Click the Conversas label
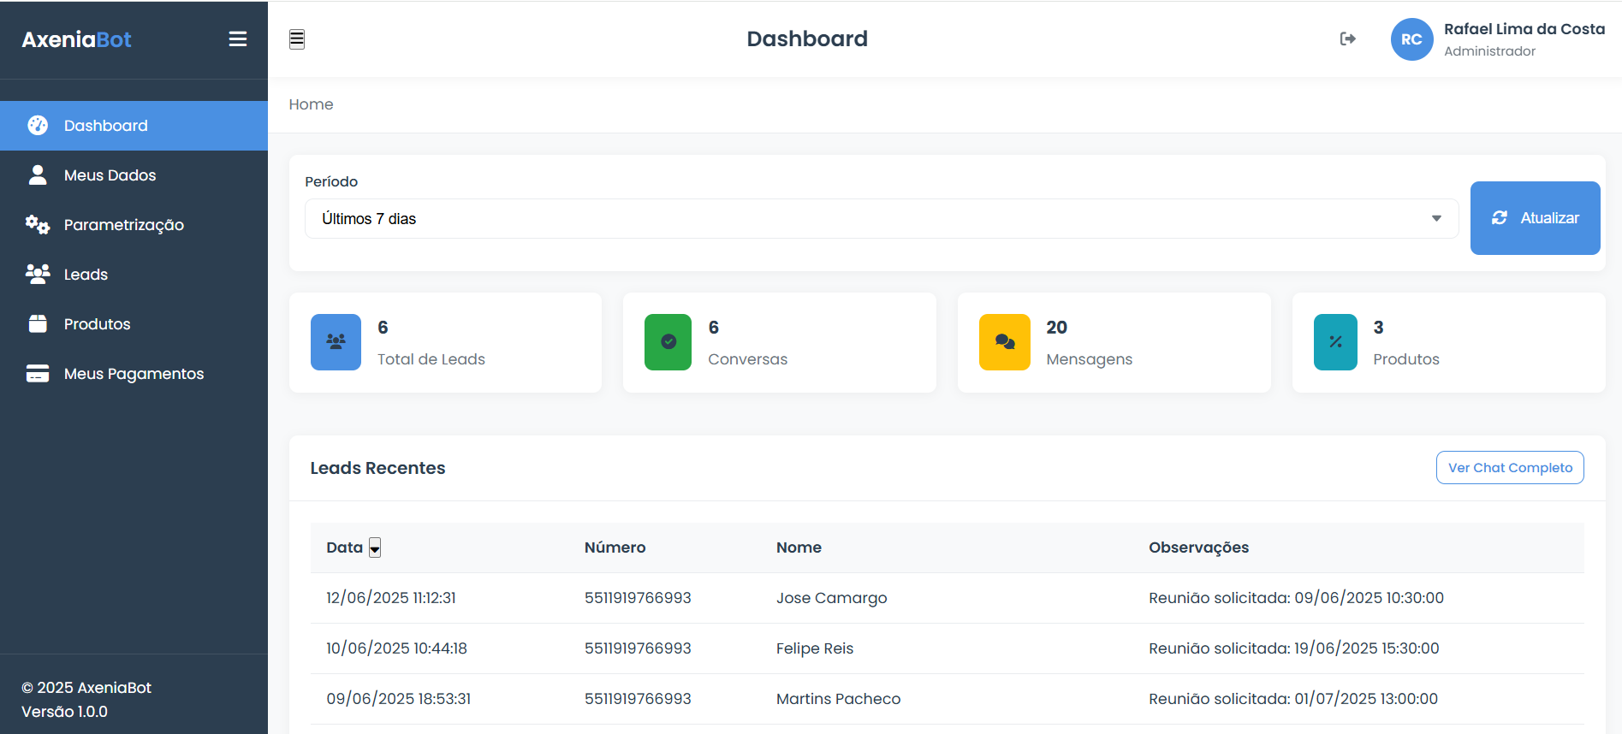The height and width of the screenshot is (734, 1622). pyautogui.click(x=747, y=359)
